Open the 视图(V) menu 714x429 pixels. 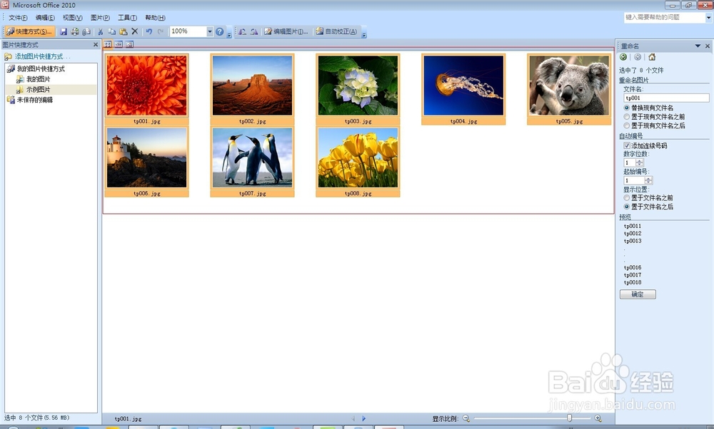(x=72, y=18)
